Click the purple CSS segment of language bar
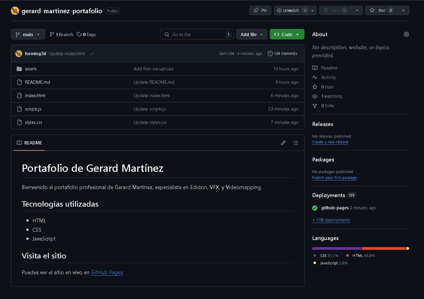The width and height of the screenshot is (424, 299). (x=337, y=249)
